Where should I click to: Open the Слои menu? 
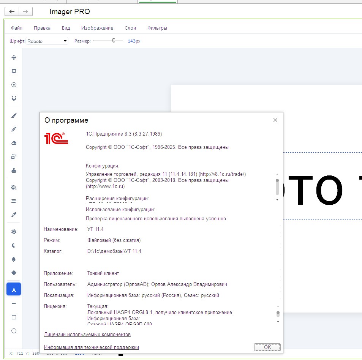click(130, 28)
